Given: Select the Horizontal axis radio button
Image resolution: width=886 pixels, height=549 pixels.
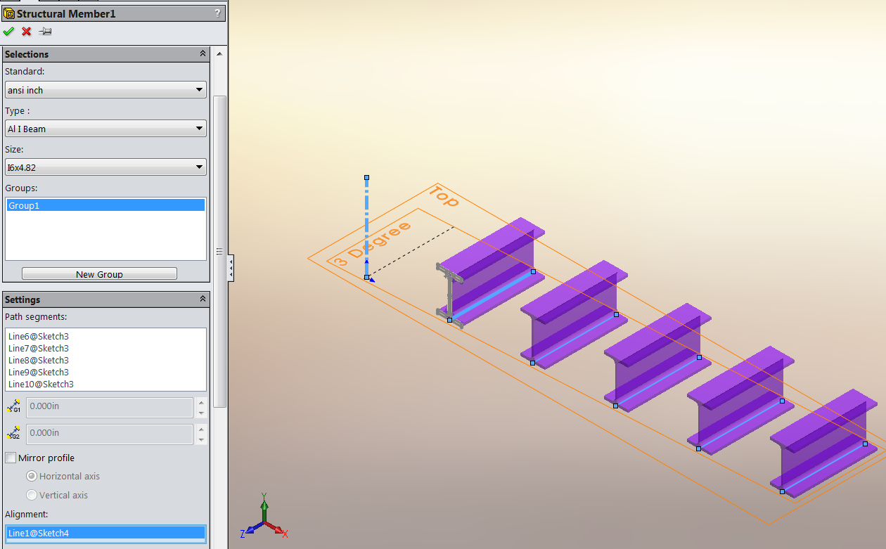Looking at the screenshot, I should (31, 476).
